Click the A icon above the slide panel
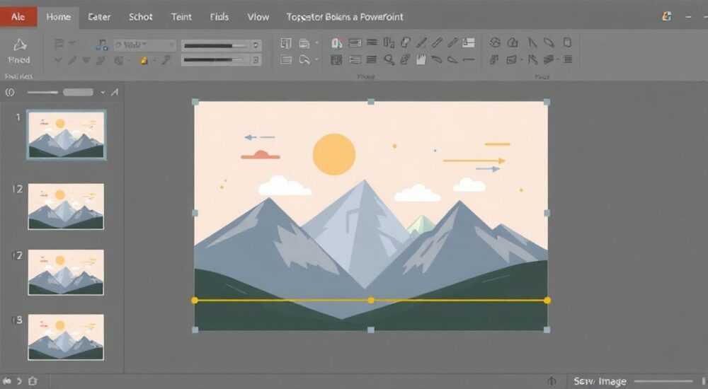 pos(115,93)
